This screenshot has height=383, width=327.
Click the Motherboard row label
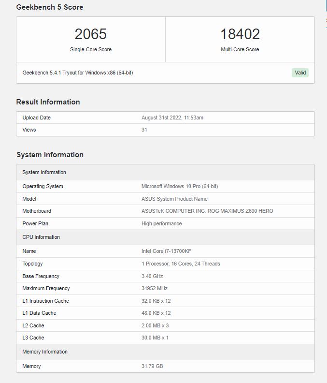point(37,211)
